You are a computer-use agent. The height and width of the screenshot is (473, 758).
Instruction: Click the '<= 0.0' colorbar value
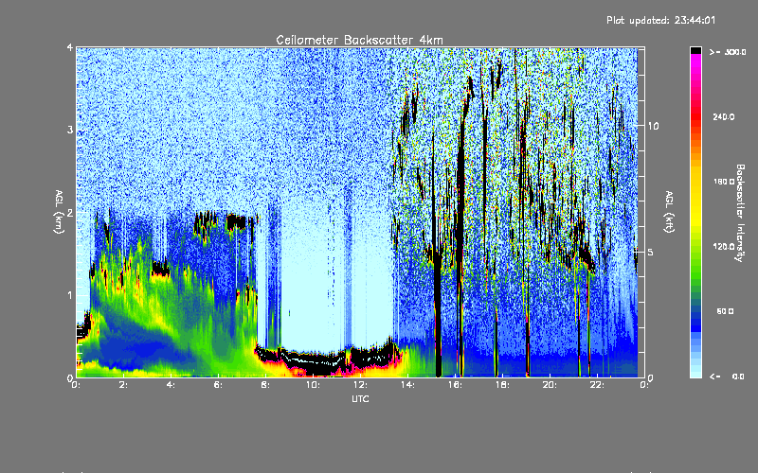(727, 377)
